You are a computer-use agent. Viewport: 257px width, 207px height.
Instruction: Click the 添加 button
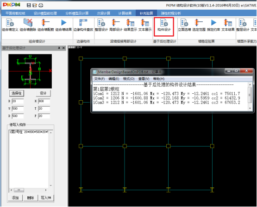click(x=15, y=198)
